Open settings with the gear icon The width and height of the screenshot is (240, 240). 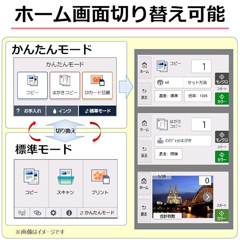(x=53, y=213)
